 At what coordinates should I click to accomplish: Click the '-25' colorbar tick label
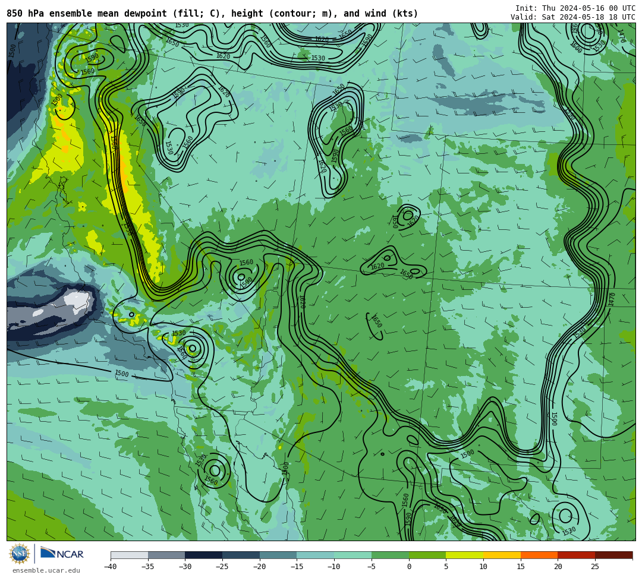click(222, 567)
